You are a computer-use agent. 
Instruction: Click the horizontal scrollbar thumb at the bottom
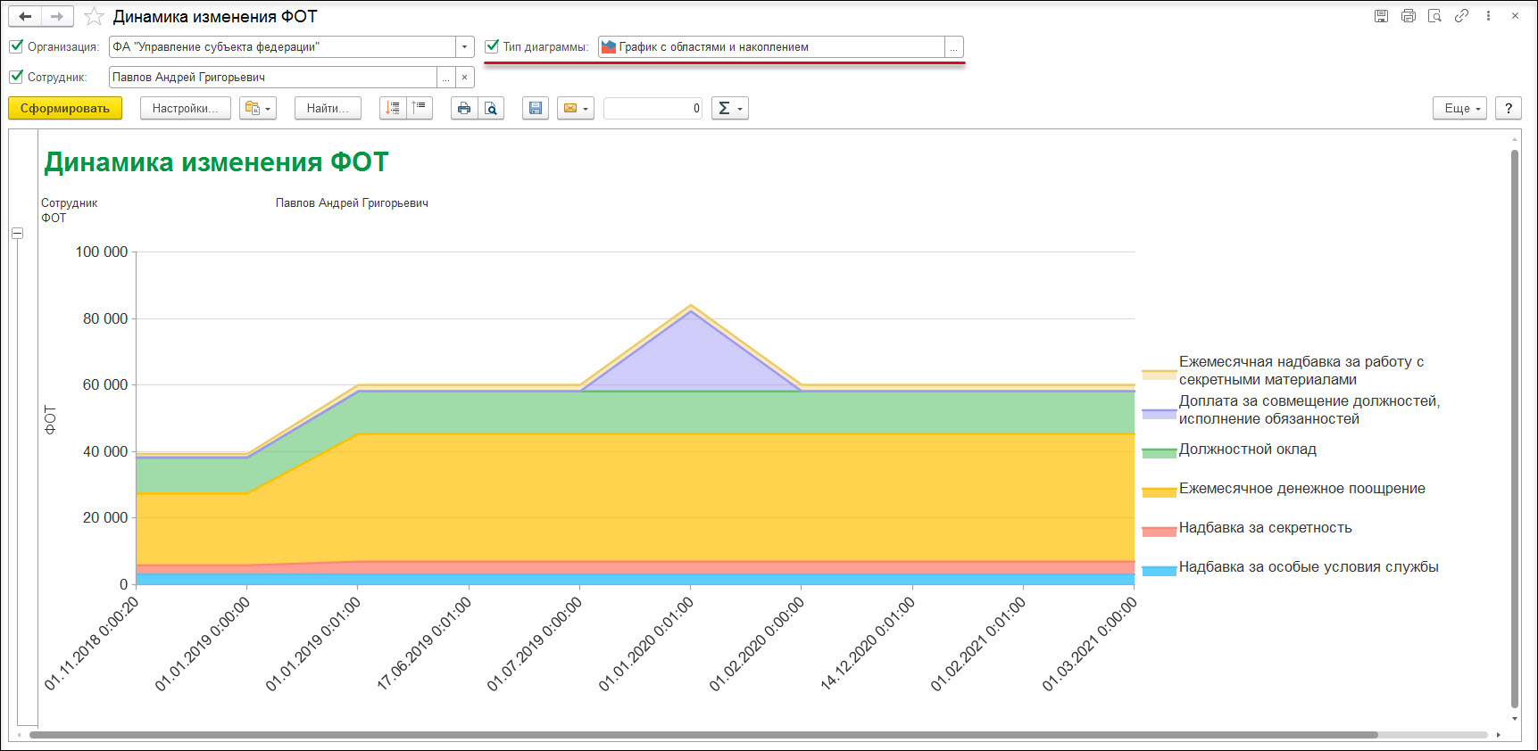(x=702, y=735)
